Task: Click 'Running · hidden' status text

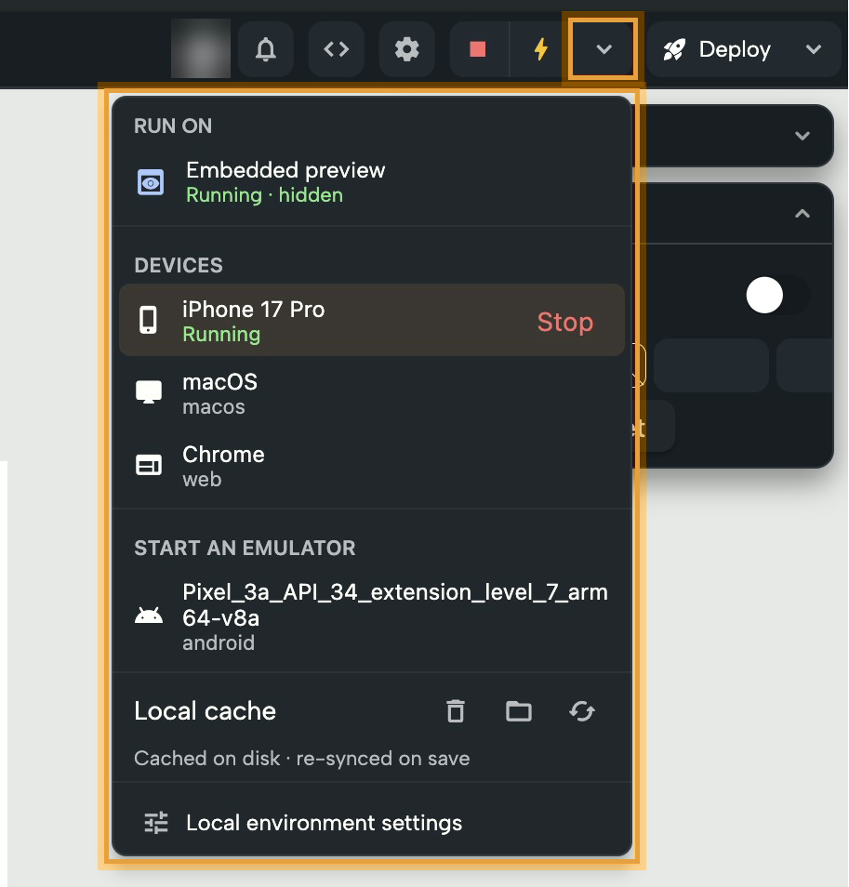Action: (x=264, y=195)
